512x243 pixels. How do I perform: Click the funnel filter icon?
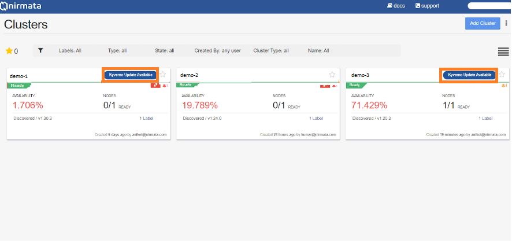coord(40,50)
